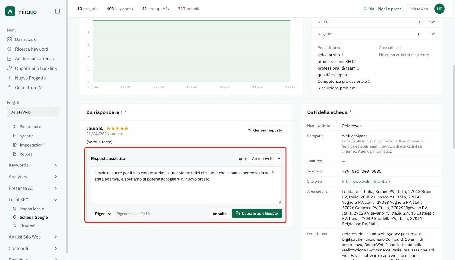Open Piani e prezzi link
This screenshot has height=260, width=455.
coord(390,9)
